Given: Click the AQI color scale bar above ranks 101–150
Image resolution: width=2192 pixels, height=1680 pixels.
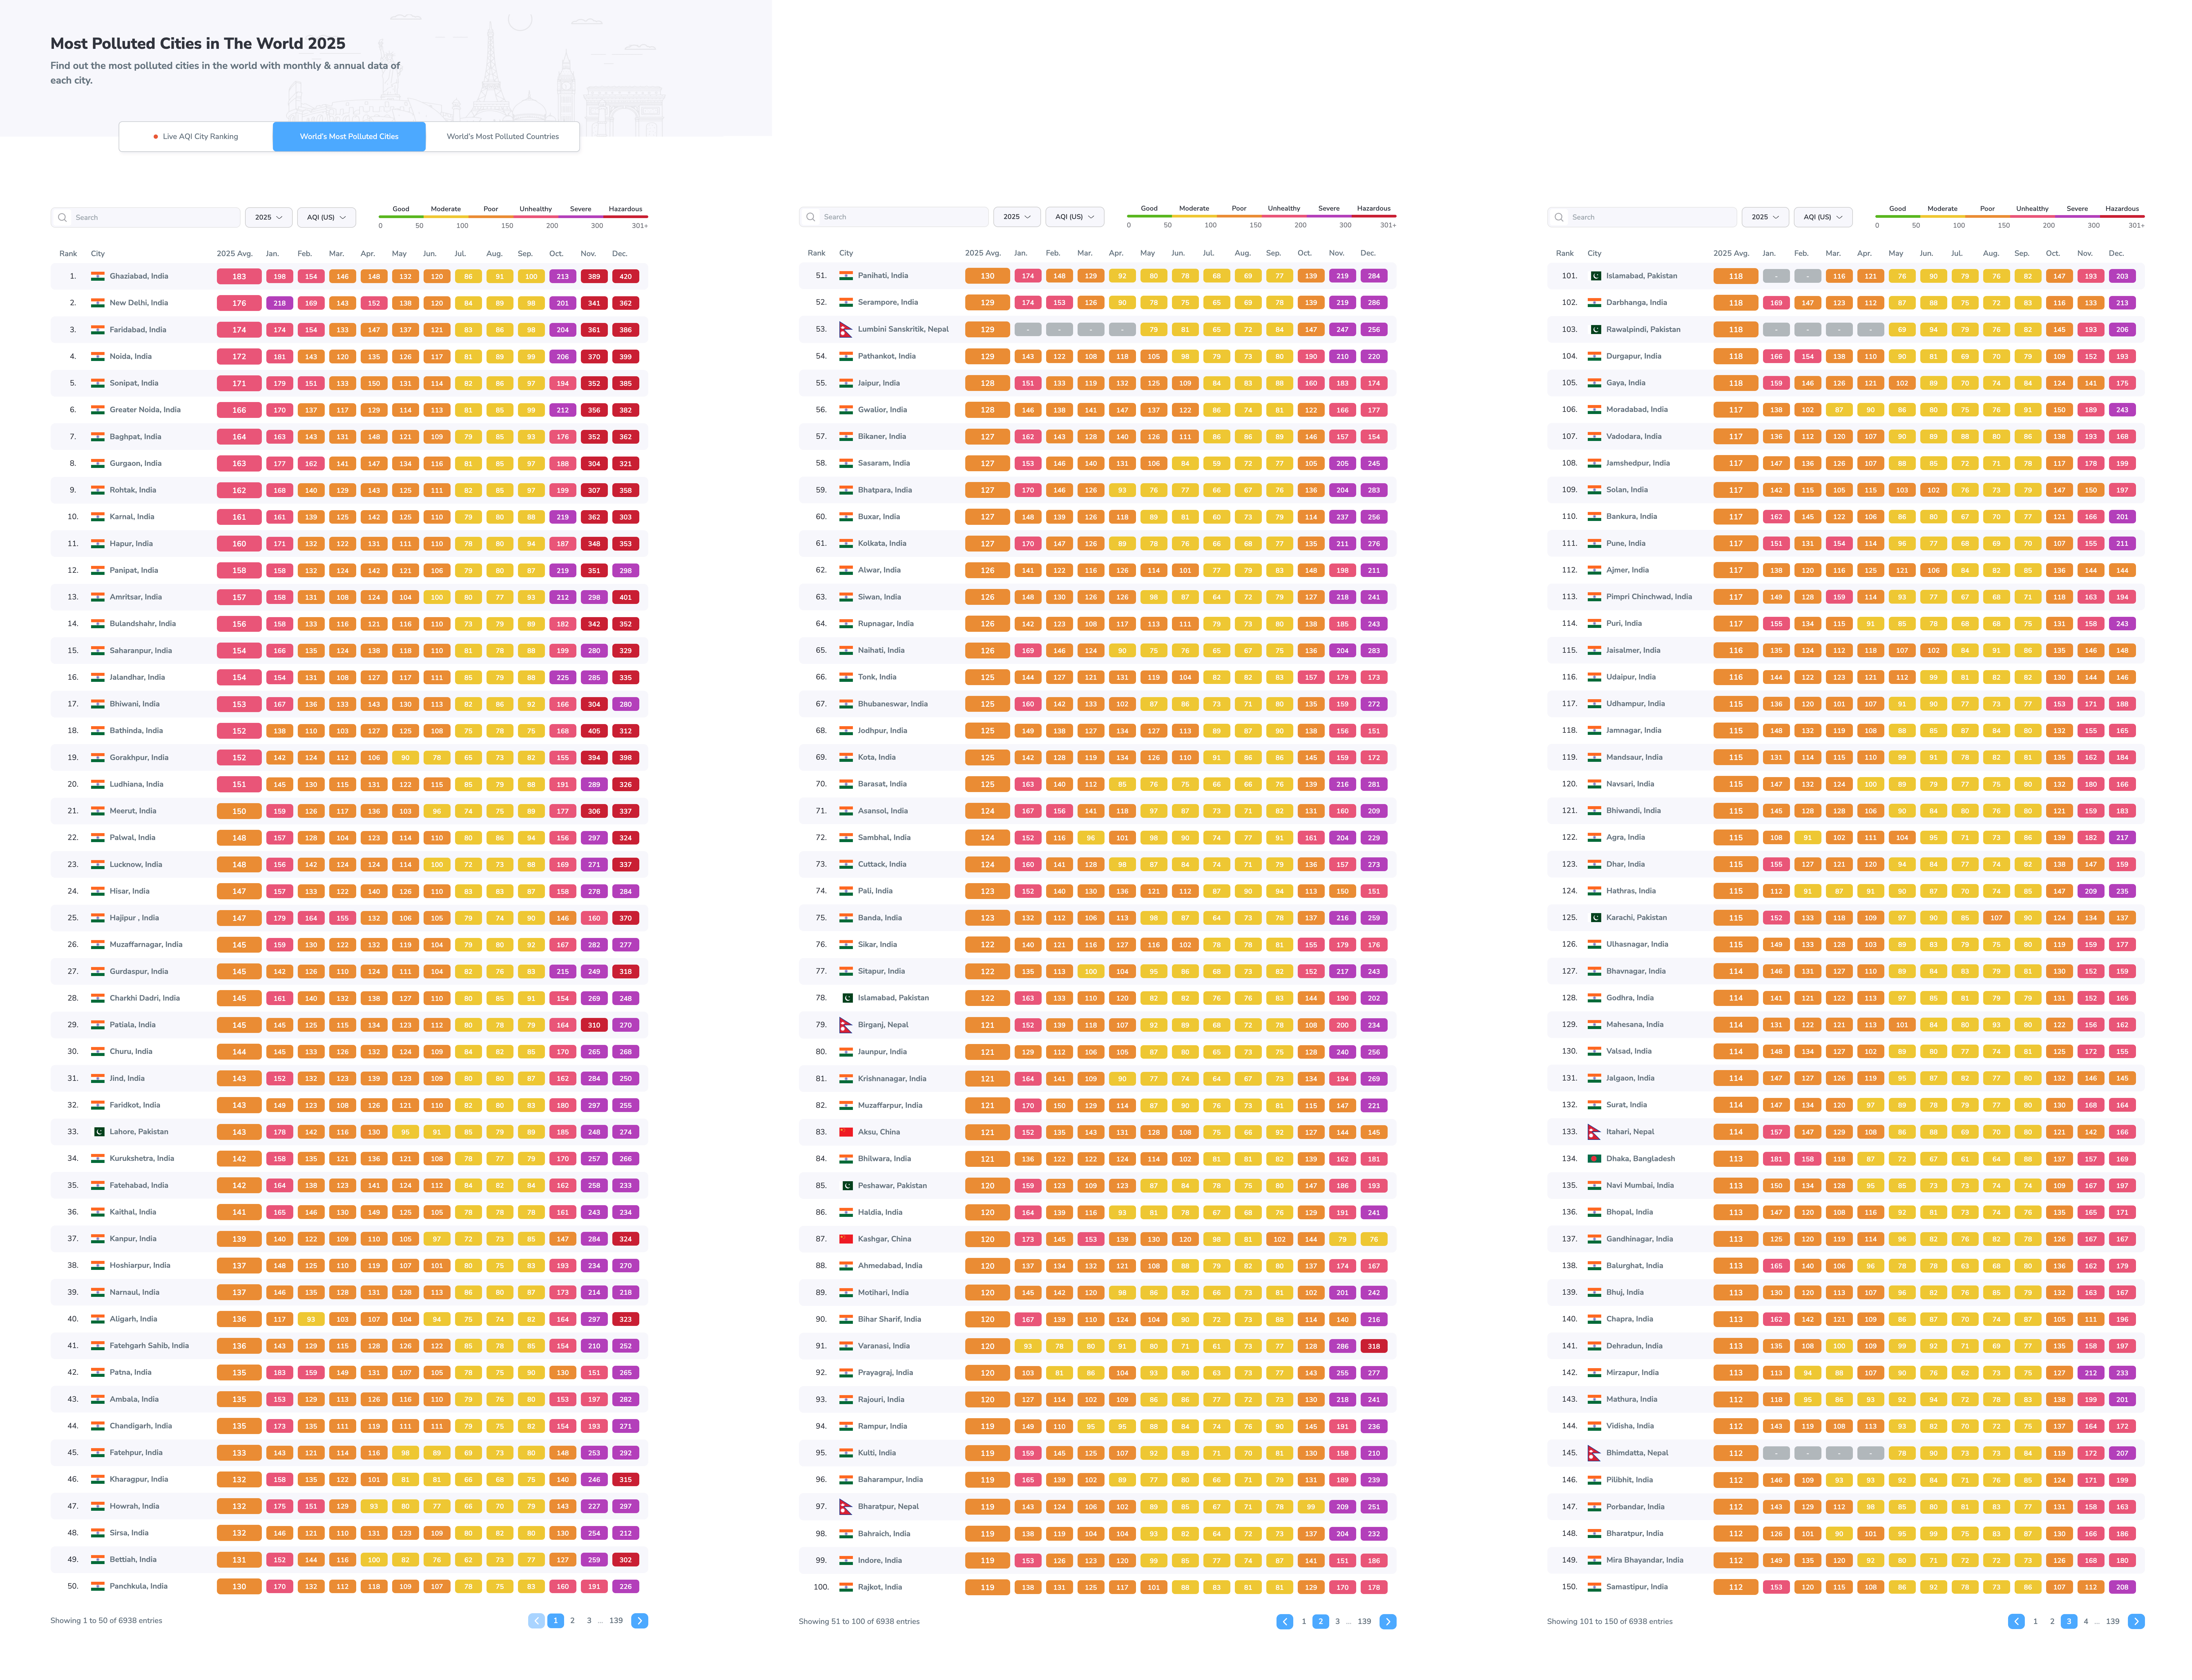Looking at the screenshot, I should pos(2010,216).
